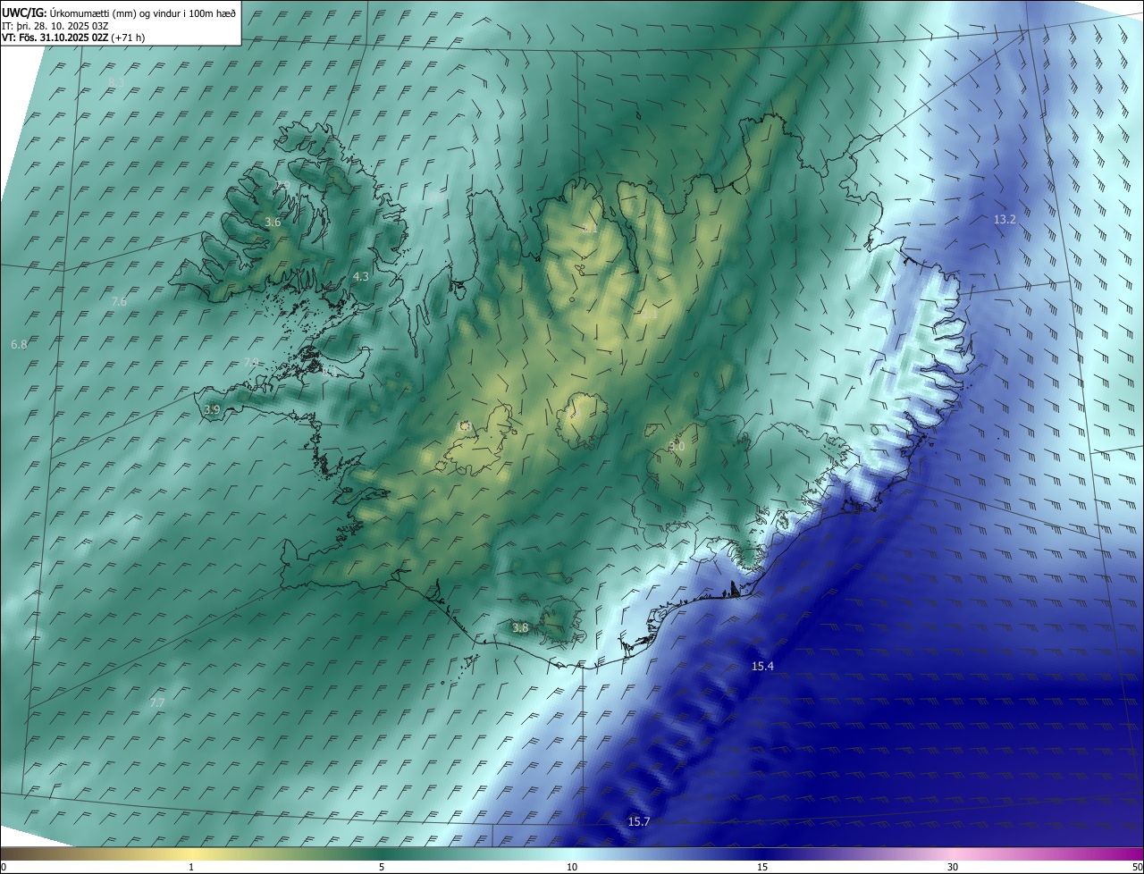Click the 3.6 value in the Westfjords
This screenshot has height=874, width=1144.
(x=273, y=222)
